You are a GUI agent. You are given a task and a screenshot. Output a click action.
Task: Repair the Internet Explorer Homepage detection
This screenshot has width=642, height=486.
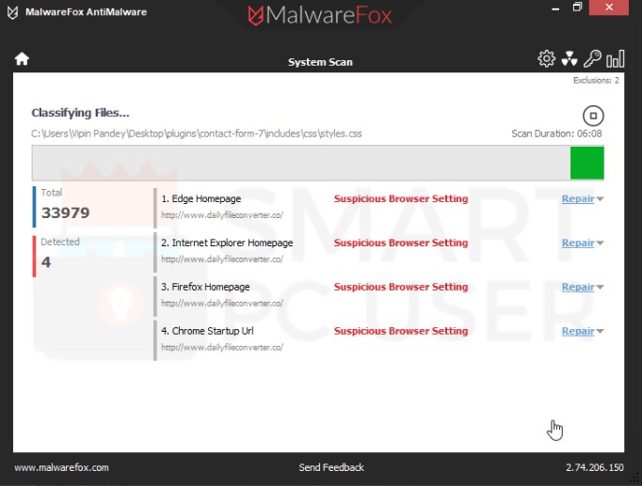[578, 243]
